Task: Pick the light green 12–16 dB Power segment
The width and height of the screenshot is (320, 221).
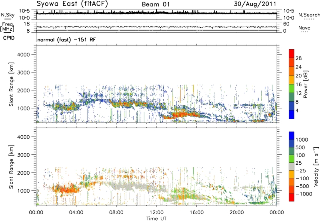Action: [x=292, y=88]
